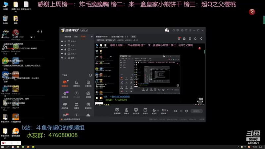Open the 斗鱼直播伴侣 usage tutorial link
Screen dimensions: 265x149
click(x=72, y=119)
